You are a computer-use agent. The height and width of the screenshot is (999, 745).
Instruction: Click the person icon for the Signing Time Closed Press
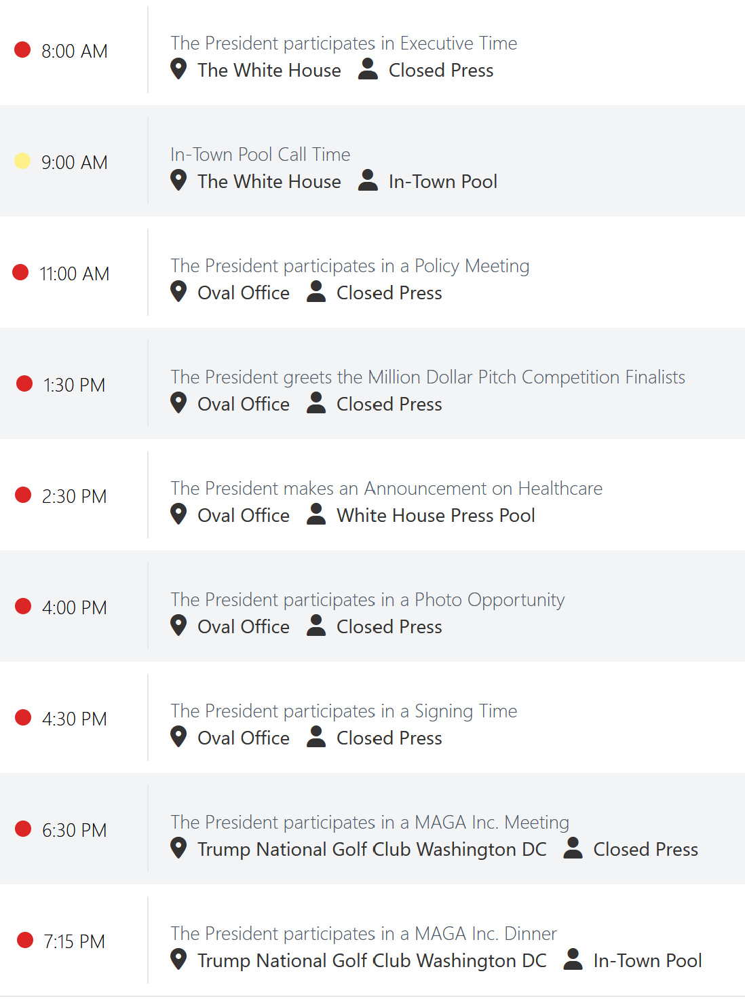point(316,736)
